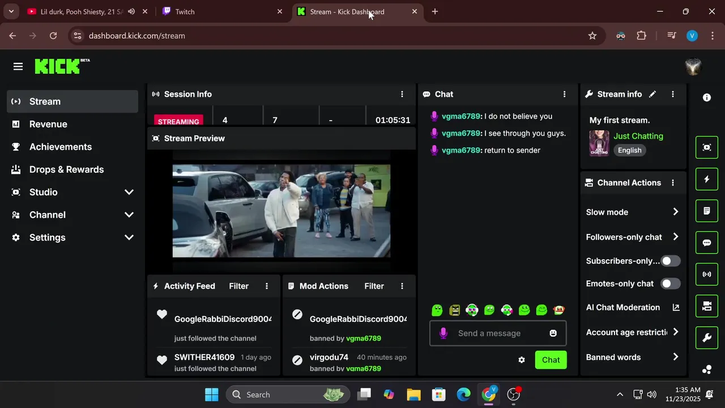Click the English language tag
The width and height of the screenshot is (725, 408).
pyautogui.click(x=630, y=150)
